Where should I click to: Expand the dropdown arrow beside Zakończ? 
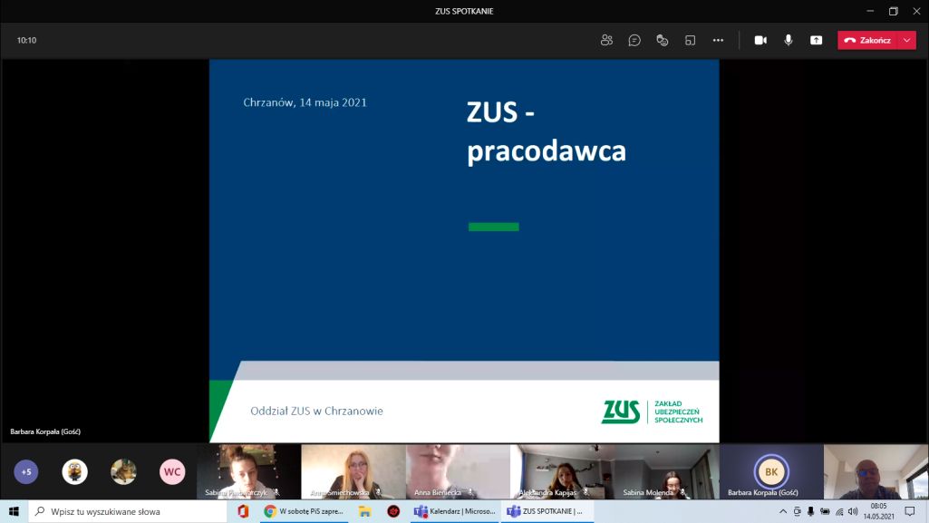tap(907, 40)
